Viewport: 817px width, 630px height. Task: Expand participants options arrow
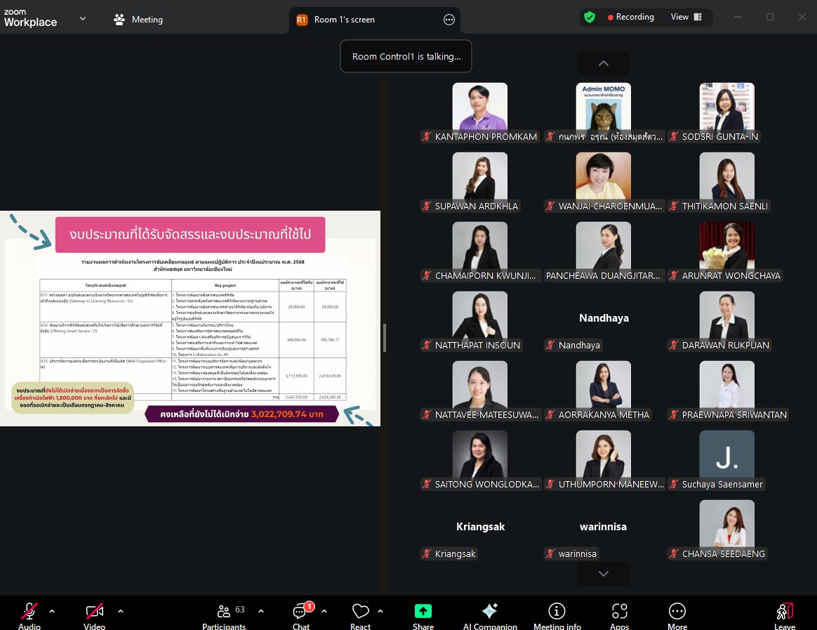(261, 611)
